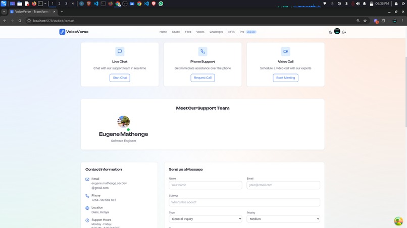
Task: Close the VoiceVerse browser tab
Action: pyautogui.click(x=54, y=12)
